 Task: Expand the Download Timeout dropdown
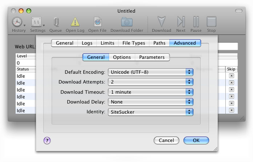pyautogui.click(x=150, y=92)
